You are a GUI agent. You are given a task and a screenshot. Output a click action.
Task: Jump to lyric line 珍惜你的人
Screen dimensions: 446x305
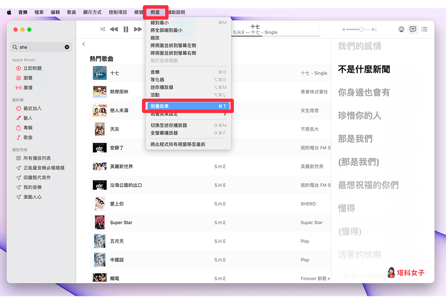point(359,116)
